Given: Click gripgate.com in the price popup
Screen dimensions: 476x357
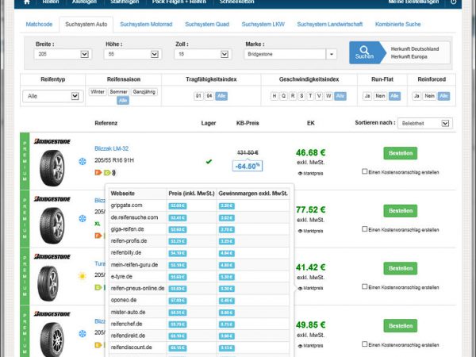Looking at the screenshot, I should 126,205.
